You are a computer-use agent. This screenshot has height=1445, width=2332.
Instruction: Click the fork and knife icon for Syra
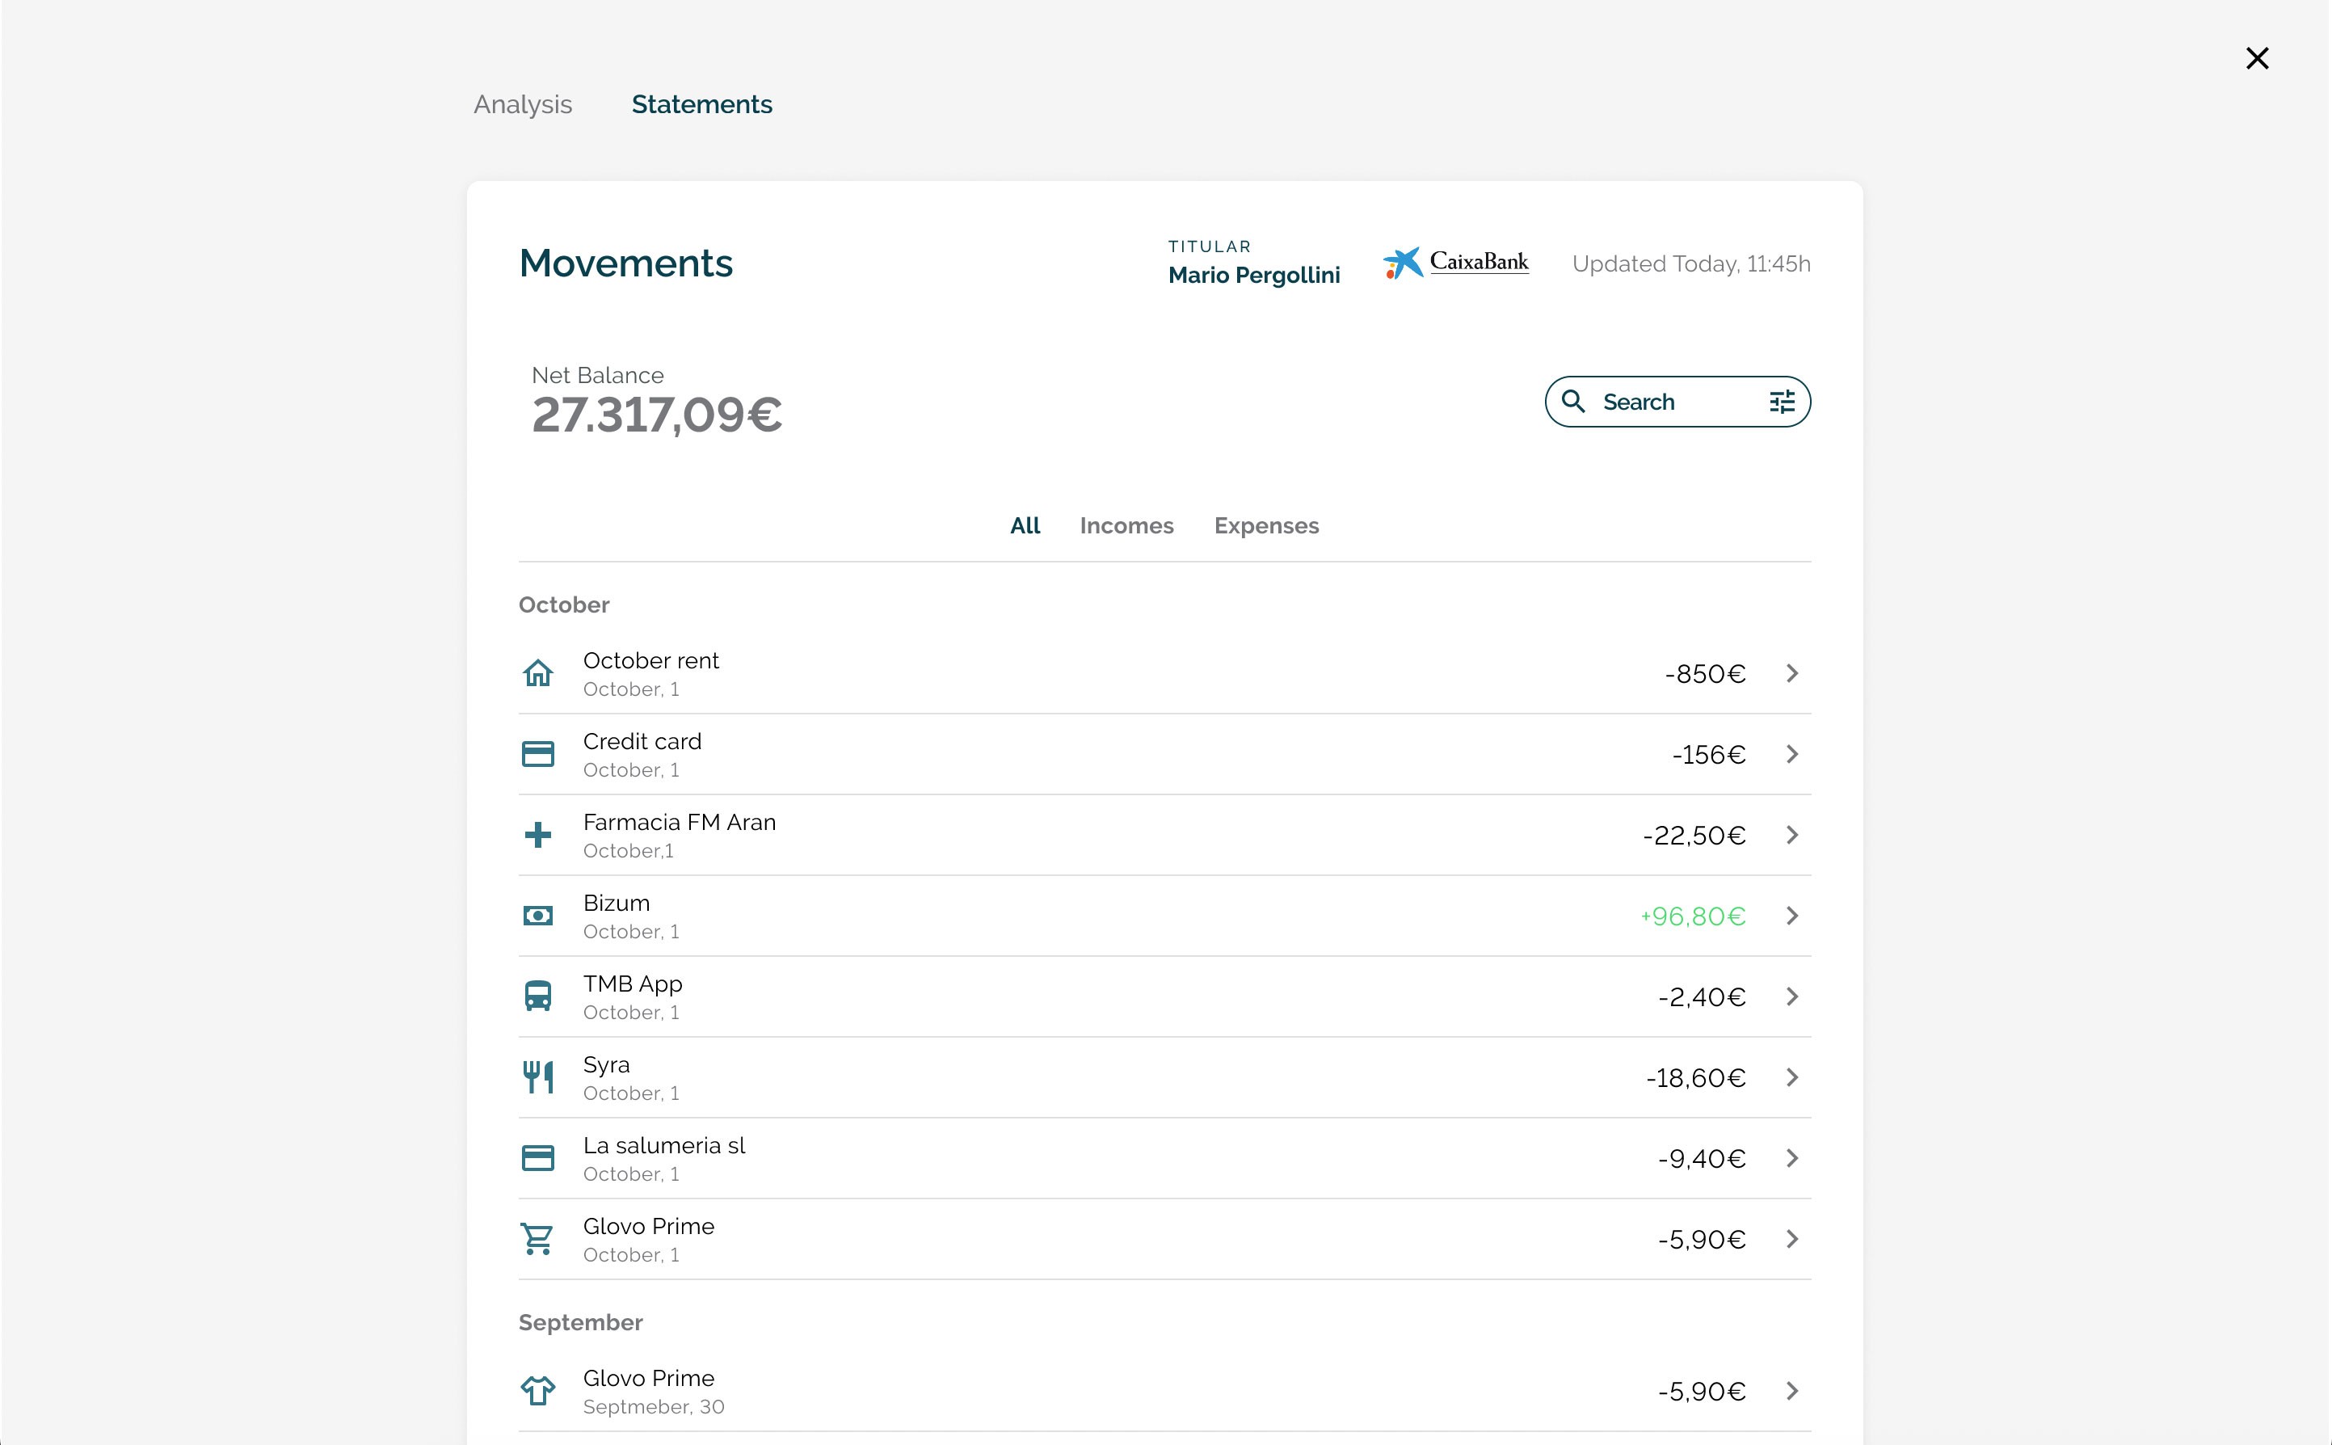538,1077
